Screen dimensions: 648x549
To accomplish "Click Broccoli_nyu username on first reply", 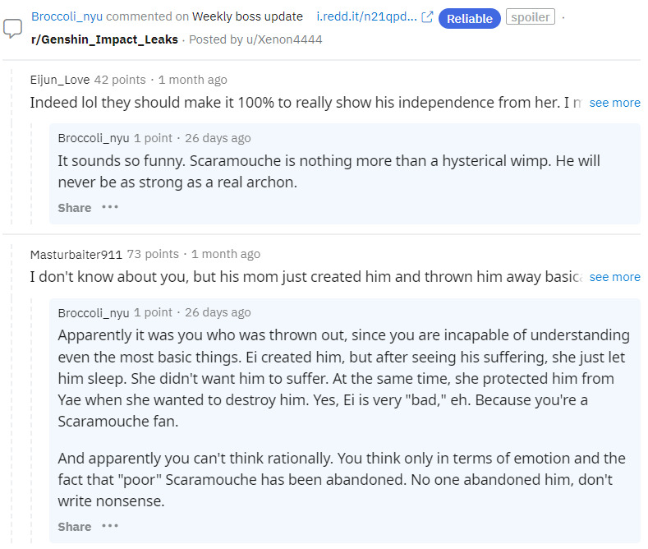I will tap(94, 138).
